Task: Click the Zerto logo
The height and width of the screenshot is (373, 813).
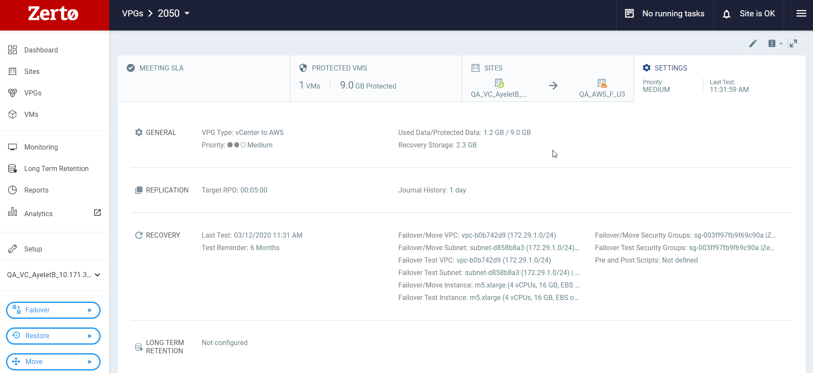Action: click(x=53, y=14)
